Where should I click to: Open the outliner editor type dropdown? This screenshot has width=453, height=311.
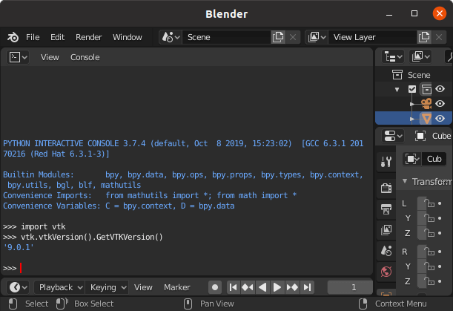[x=393, y=56]
